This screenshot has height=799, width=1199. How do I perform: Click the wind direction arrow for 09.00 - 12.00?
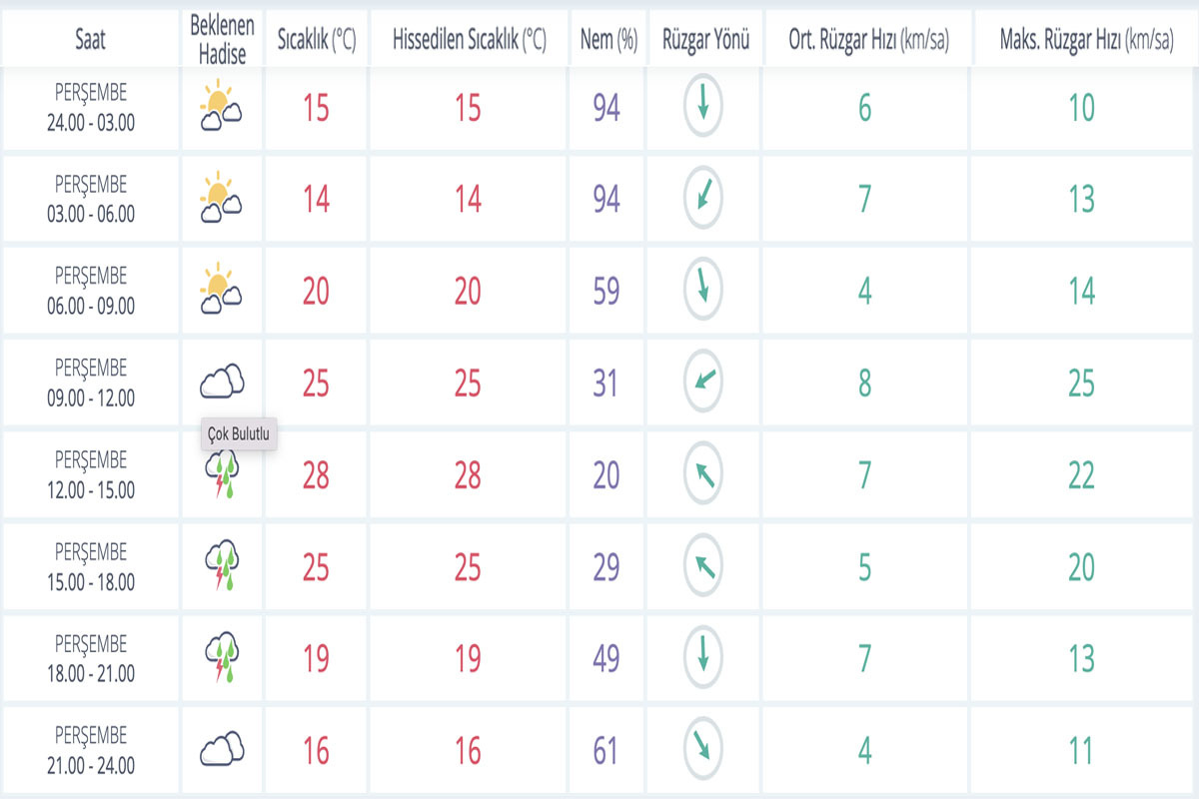(x=703, y=383)
